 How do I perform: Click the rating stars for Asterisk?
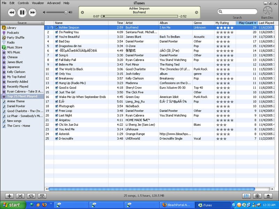(x=223, y=134)
